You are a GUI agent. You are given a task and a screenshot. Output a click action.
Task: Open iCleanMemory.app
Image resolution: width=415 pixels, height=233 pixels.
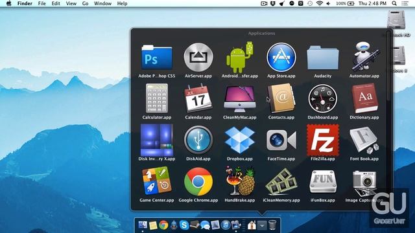(x=281, y=182)
